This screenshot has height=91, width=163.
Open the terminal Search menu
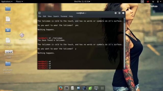pyautogui.click(x=56, y=16)
